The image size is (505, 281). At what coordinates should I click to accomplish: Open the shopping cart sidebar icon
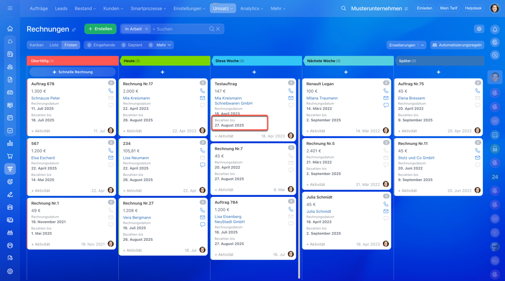(10, 156)
